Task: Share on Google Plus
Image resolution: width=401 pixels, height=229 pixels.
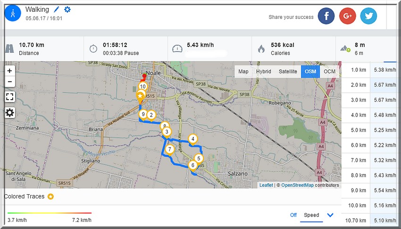Action: pyautogui.click(x=348, y=16)
